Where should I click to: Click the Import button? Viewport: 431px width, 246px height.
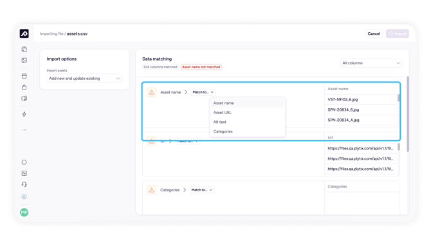click(398, 33)
